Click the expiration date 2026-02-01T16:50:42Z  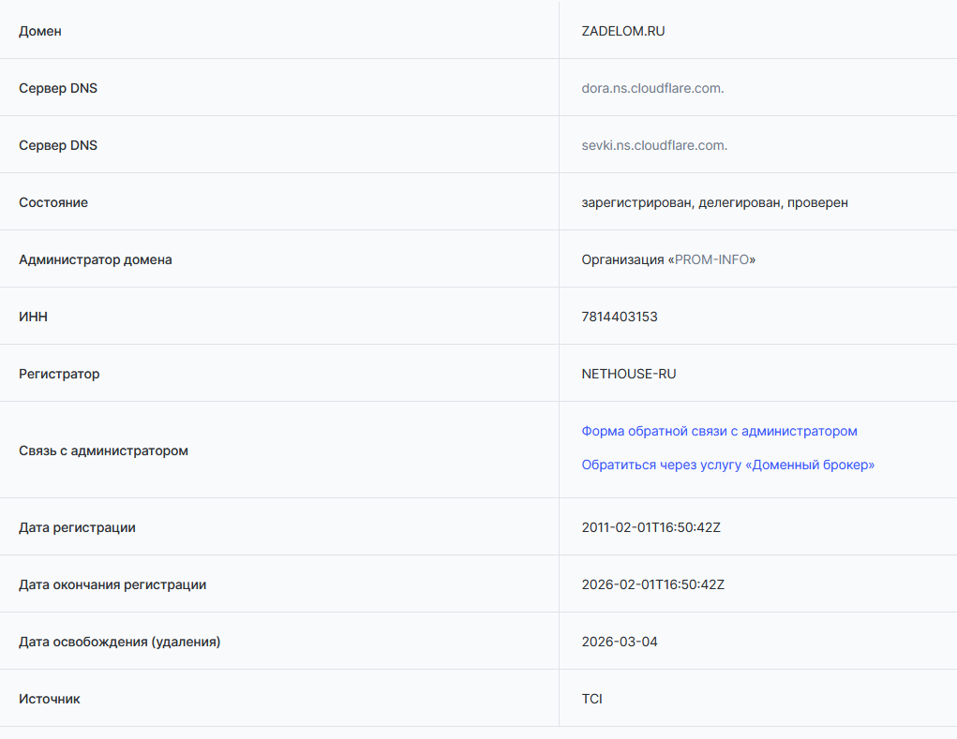652,584
